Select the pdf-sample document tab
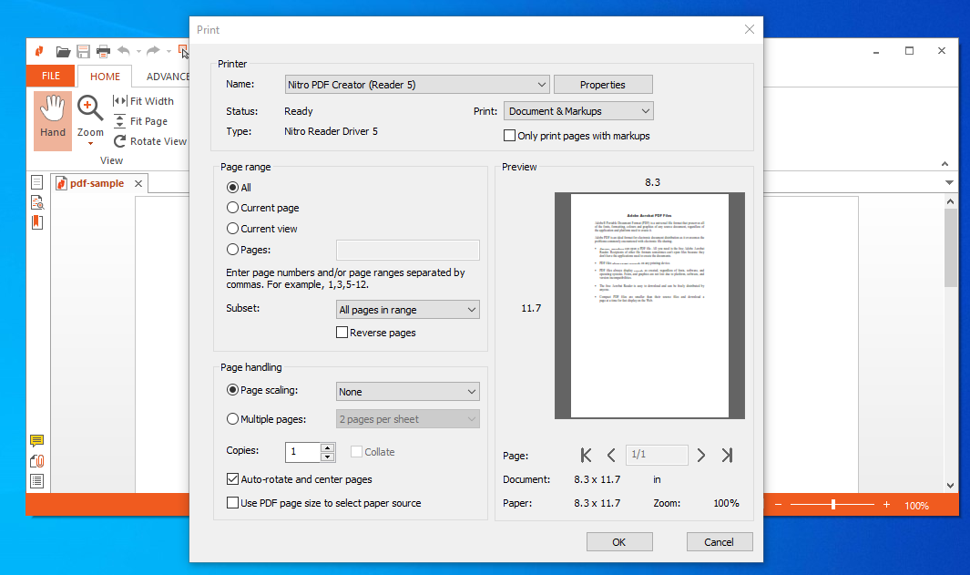The image size is (970, 575). (x=97, y=183)
